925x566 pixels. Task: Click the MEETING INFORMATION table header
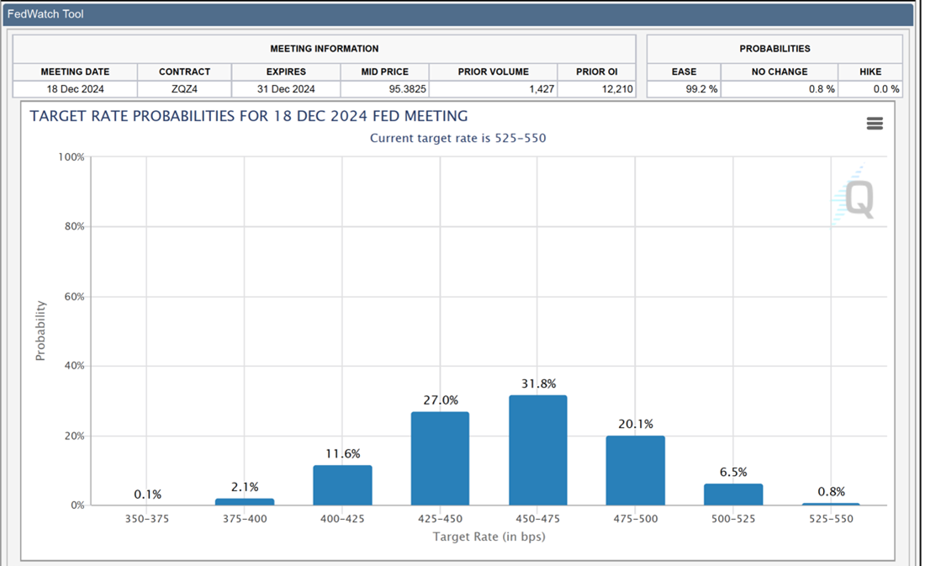point(325,49)
